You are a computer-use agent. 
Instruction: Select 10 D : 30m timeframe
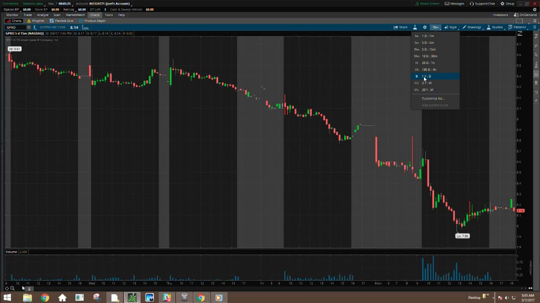(435, 56)
